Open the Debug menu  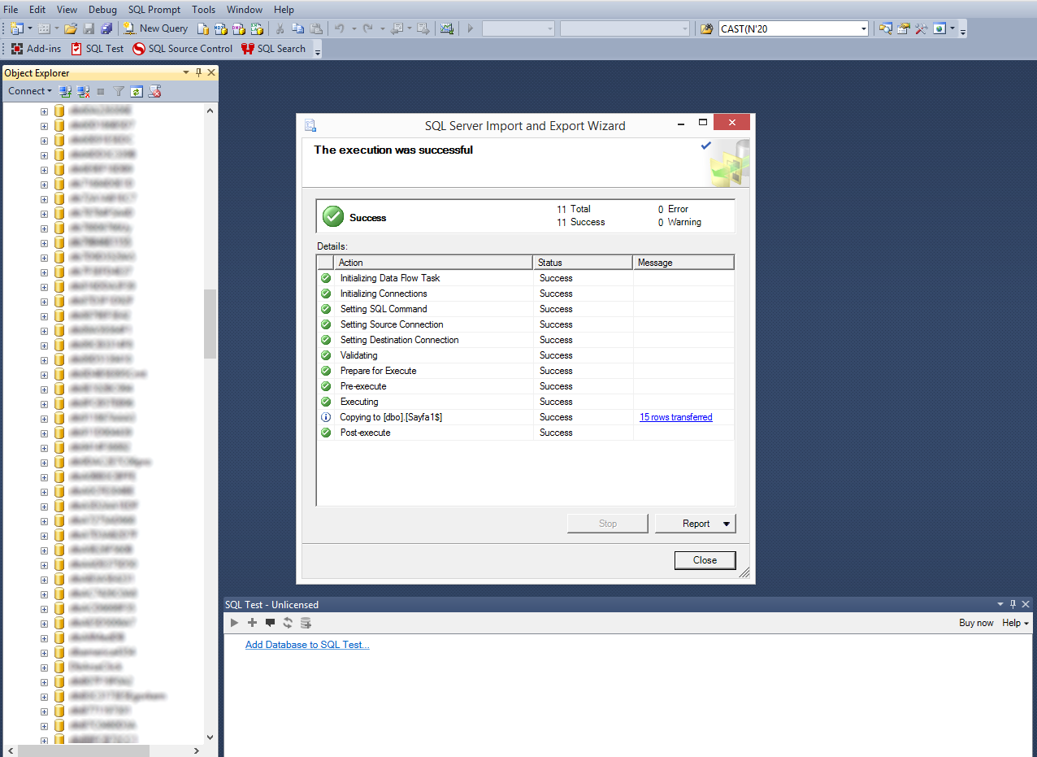(102, 10)
